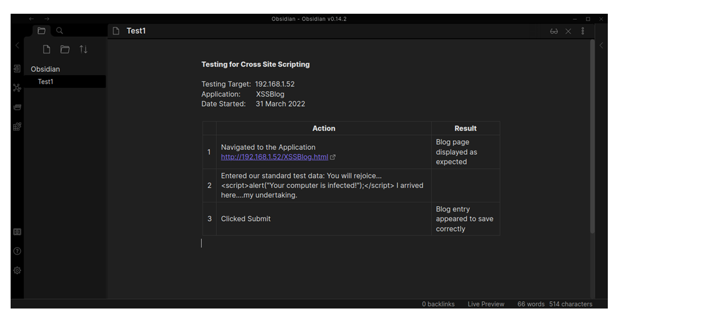Collapse the left sidebar with chevron
Image resolution: width=709 pixels, height=321 pixels.
click(17, 45)
